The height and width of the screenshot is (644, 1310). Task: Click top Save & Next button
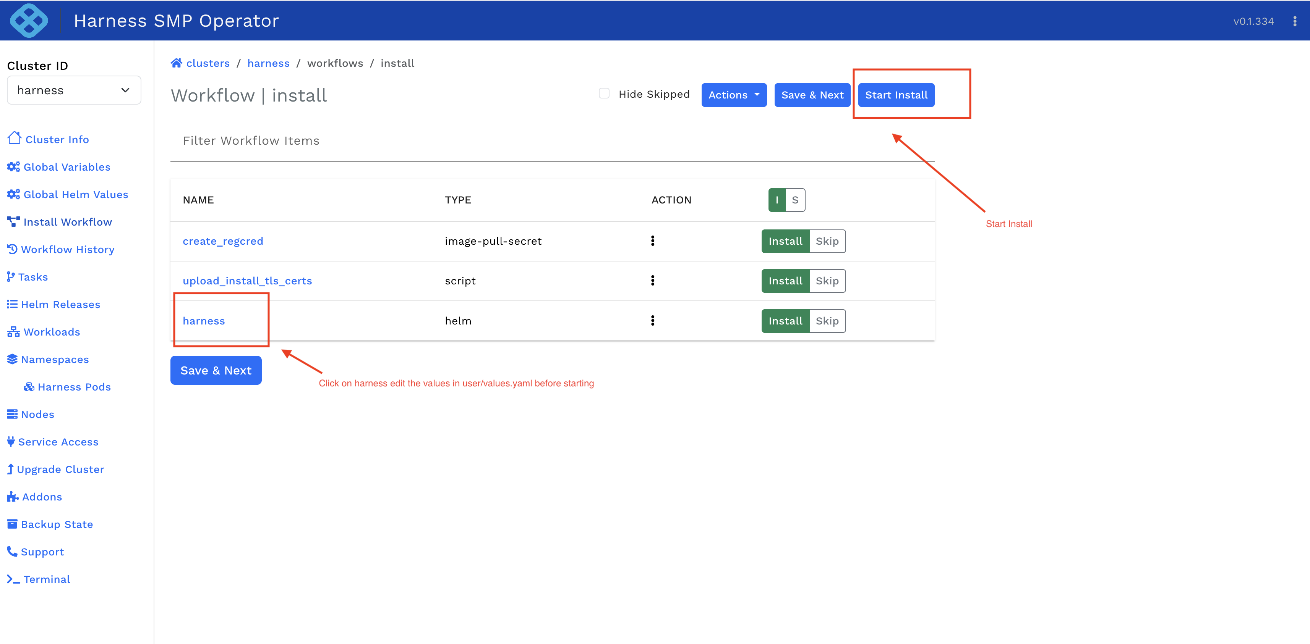click(812, 95)
